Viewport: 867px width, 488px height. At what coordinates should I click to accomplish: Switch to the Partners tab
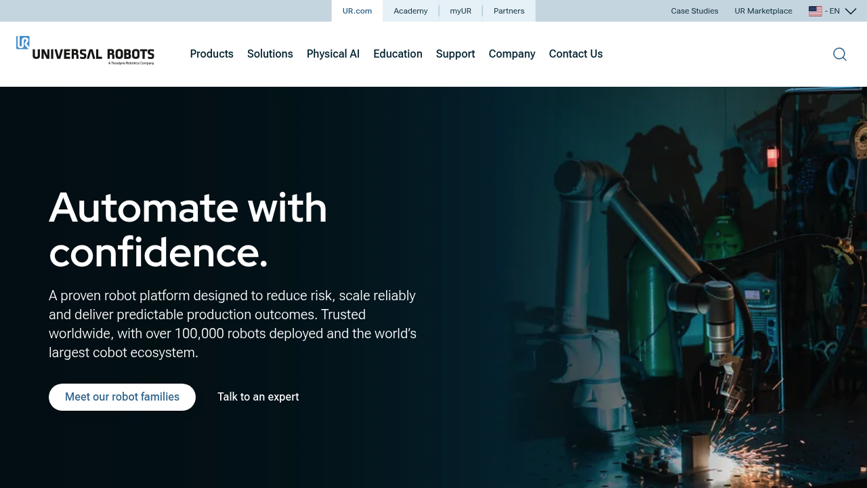pyautogui.click(x=509, y=11)
